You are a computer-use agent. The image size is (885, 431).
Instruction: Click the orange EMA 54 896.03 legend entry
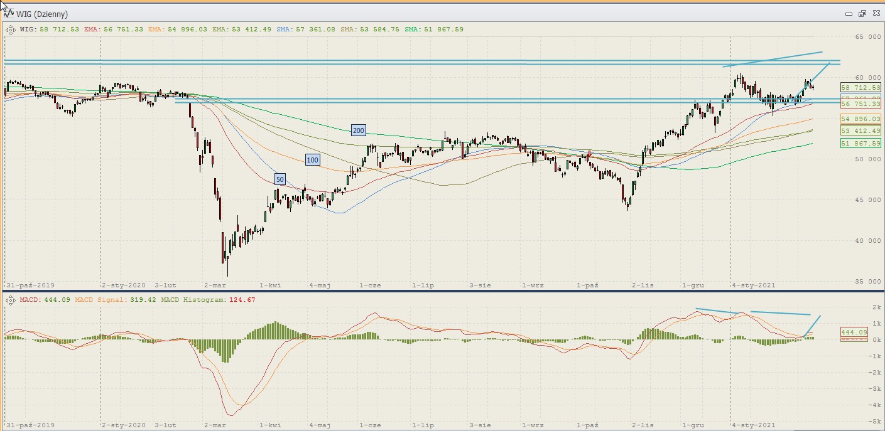click(178, 29)
